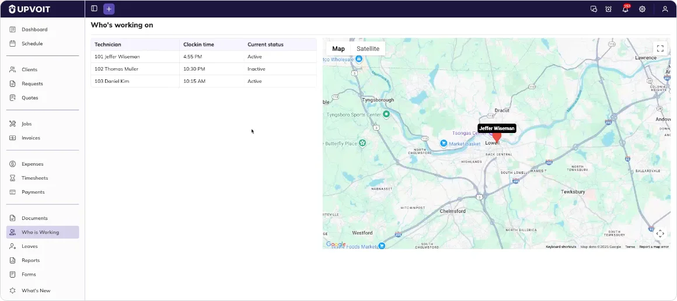677x301 pixels.
Task: Click the Forms sidebar icon
Action: (x=12, y=274)
